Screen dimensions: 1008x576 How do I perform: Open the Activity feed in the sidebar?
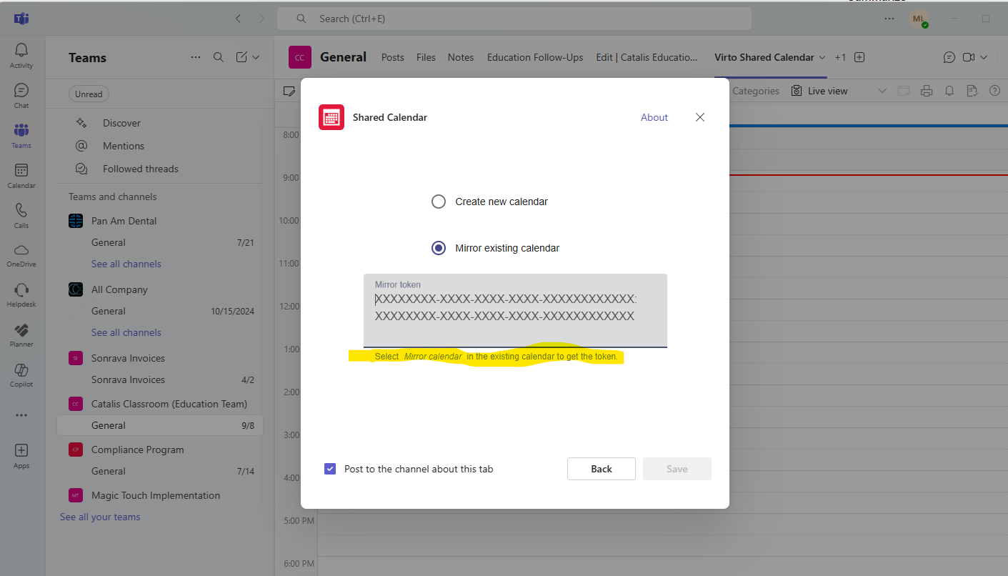coord(21,55)
